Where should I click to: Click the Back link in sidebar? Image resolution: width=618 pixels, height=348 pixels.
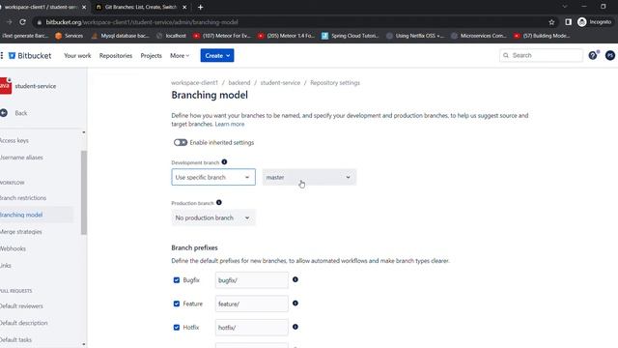21,113
